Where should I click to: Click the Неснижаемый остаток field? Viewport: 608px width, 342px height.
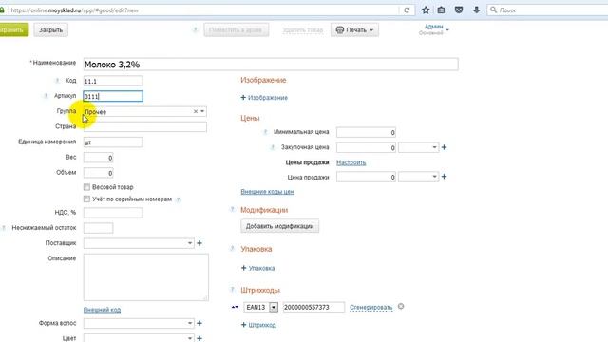98,228
